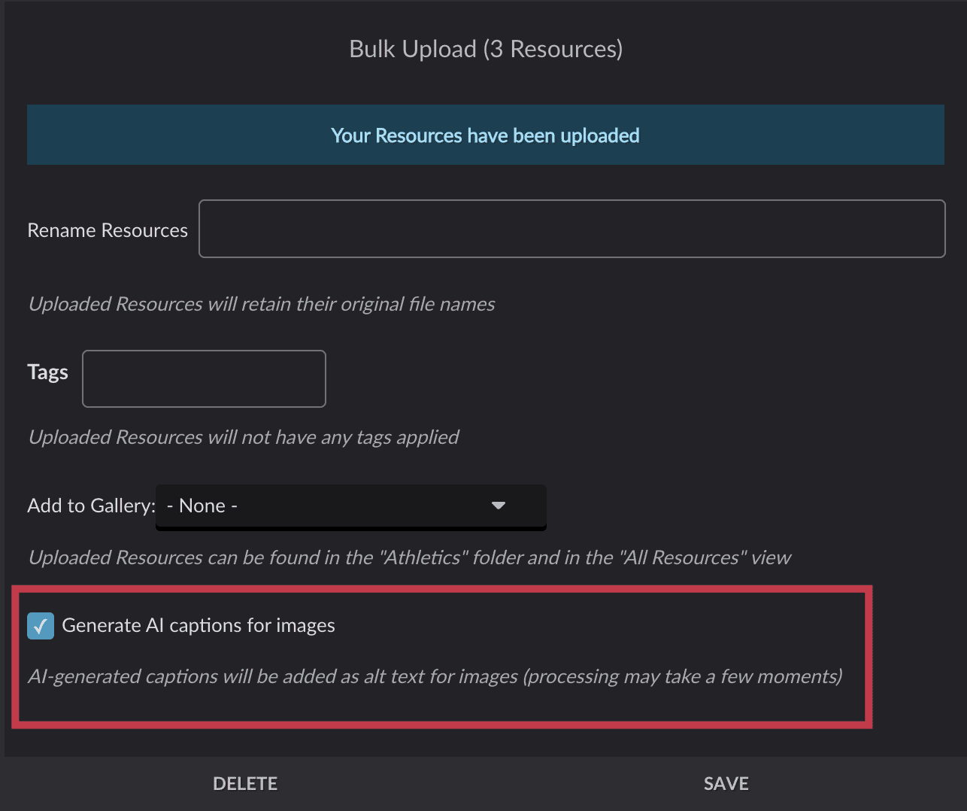967x811 pixels.
Task: Click the "Your Resources have been uploaded" banner
Action: point(485,135)
